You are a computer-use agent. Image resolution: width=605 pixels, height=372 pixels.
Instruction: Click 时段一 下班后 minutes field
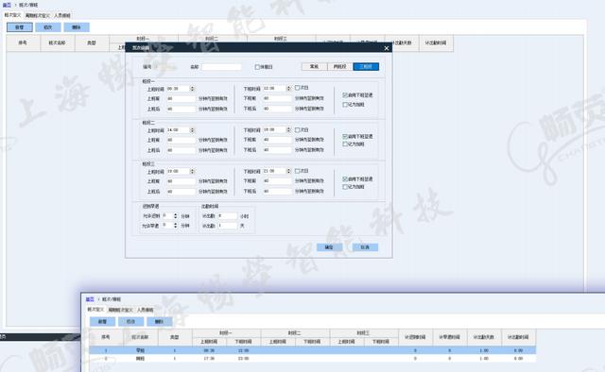(277, 110)
